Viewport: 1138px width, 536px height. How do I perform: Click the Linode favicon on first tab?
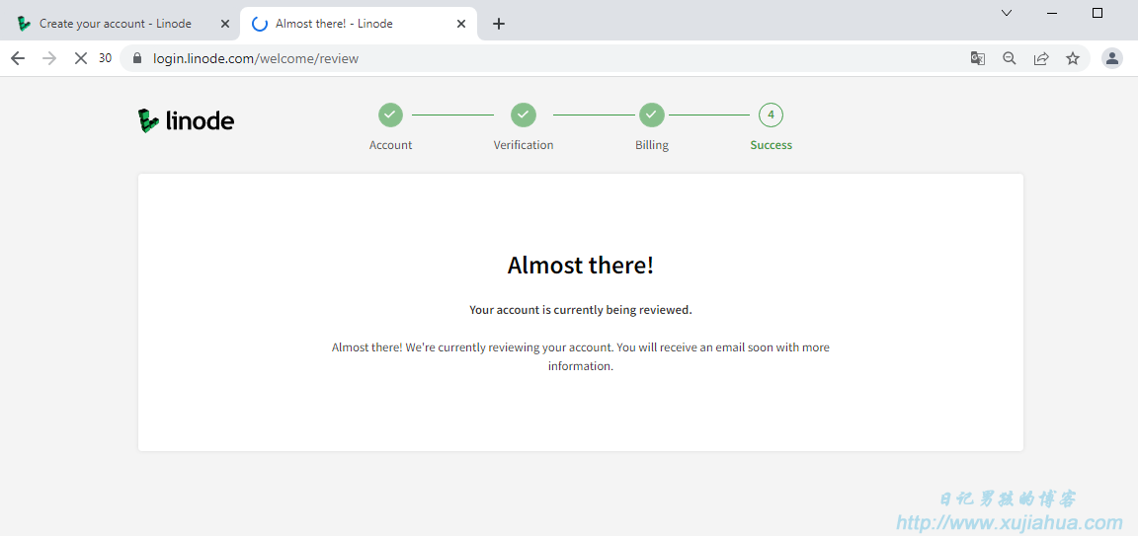point(25,24)
